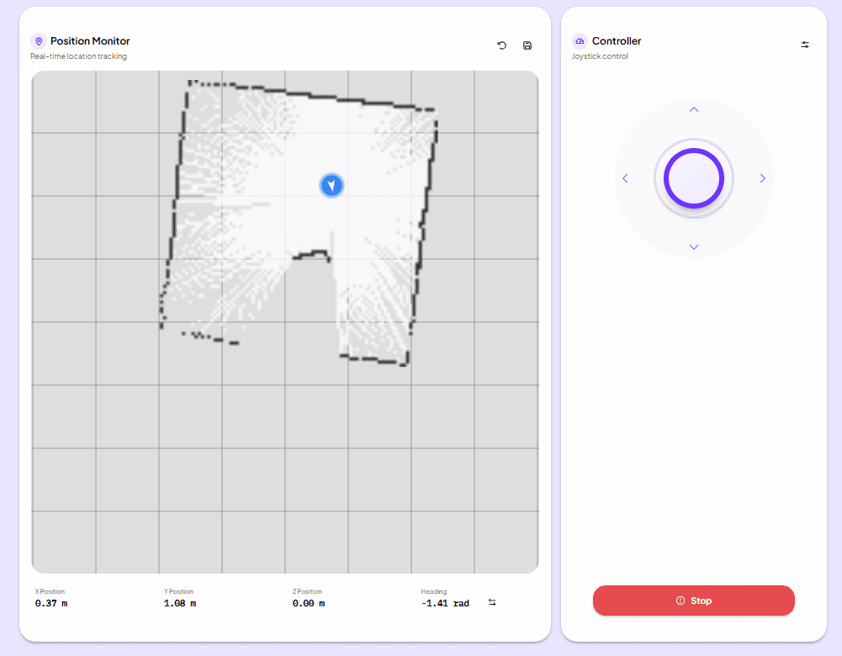Click the Z Position value 0.00 m
842x656 pixels.
coord(309,603)
